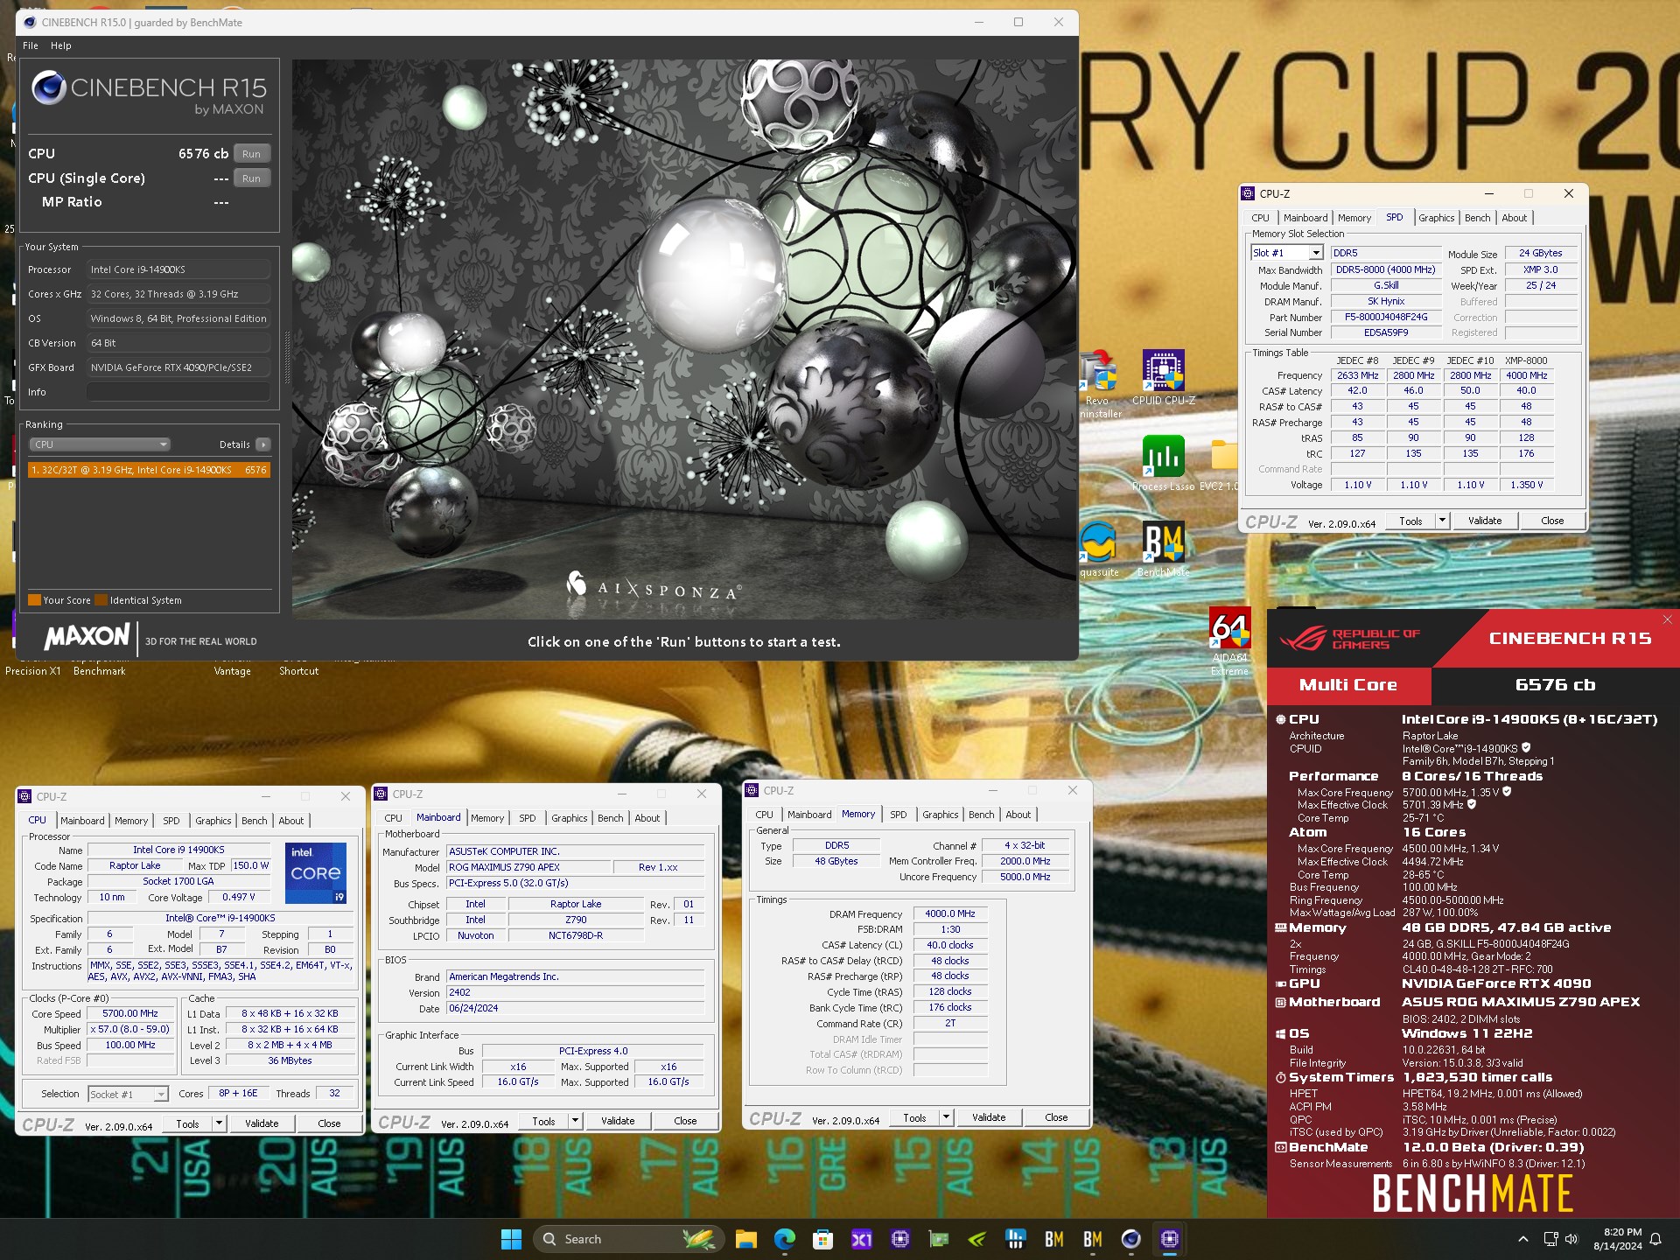1680x1260 pixels.
Task: Open the volume control in system tray
Action: [x=1571, y=1239]
